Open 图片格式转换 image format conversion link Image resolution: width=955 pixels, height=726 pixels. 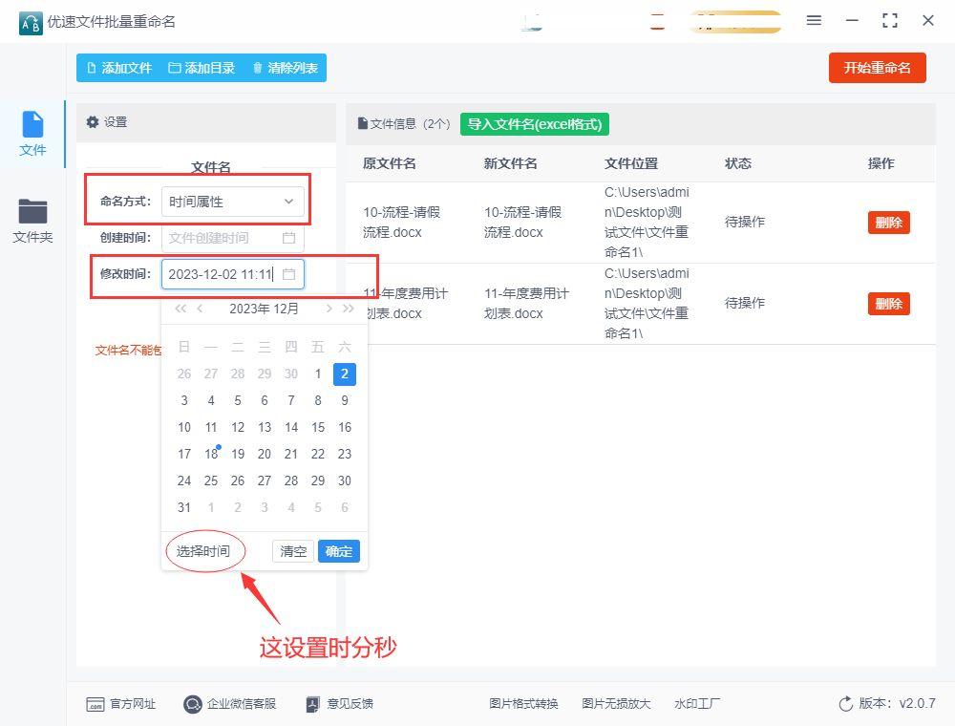click(523, 704)
